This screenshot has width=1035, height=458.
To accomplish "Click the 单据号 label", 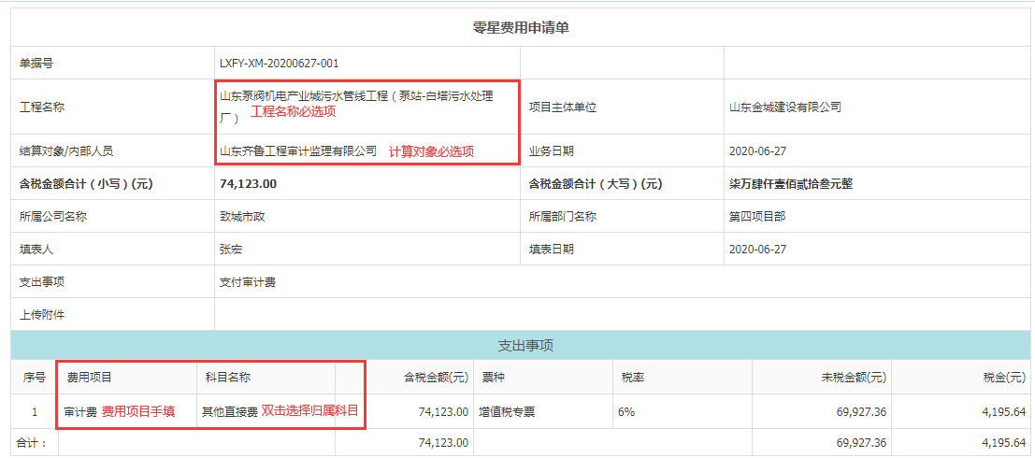I will [37, 64].
